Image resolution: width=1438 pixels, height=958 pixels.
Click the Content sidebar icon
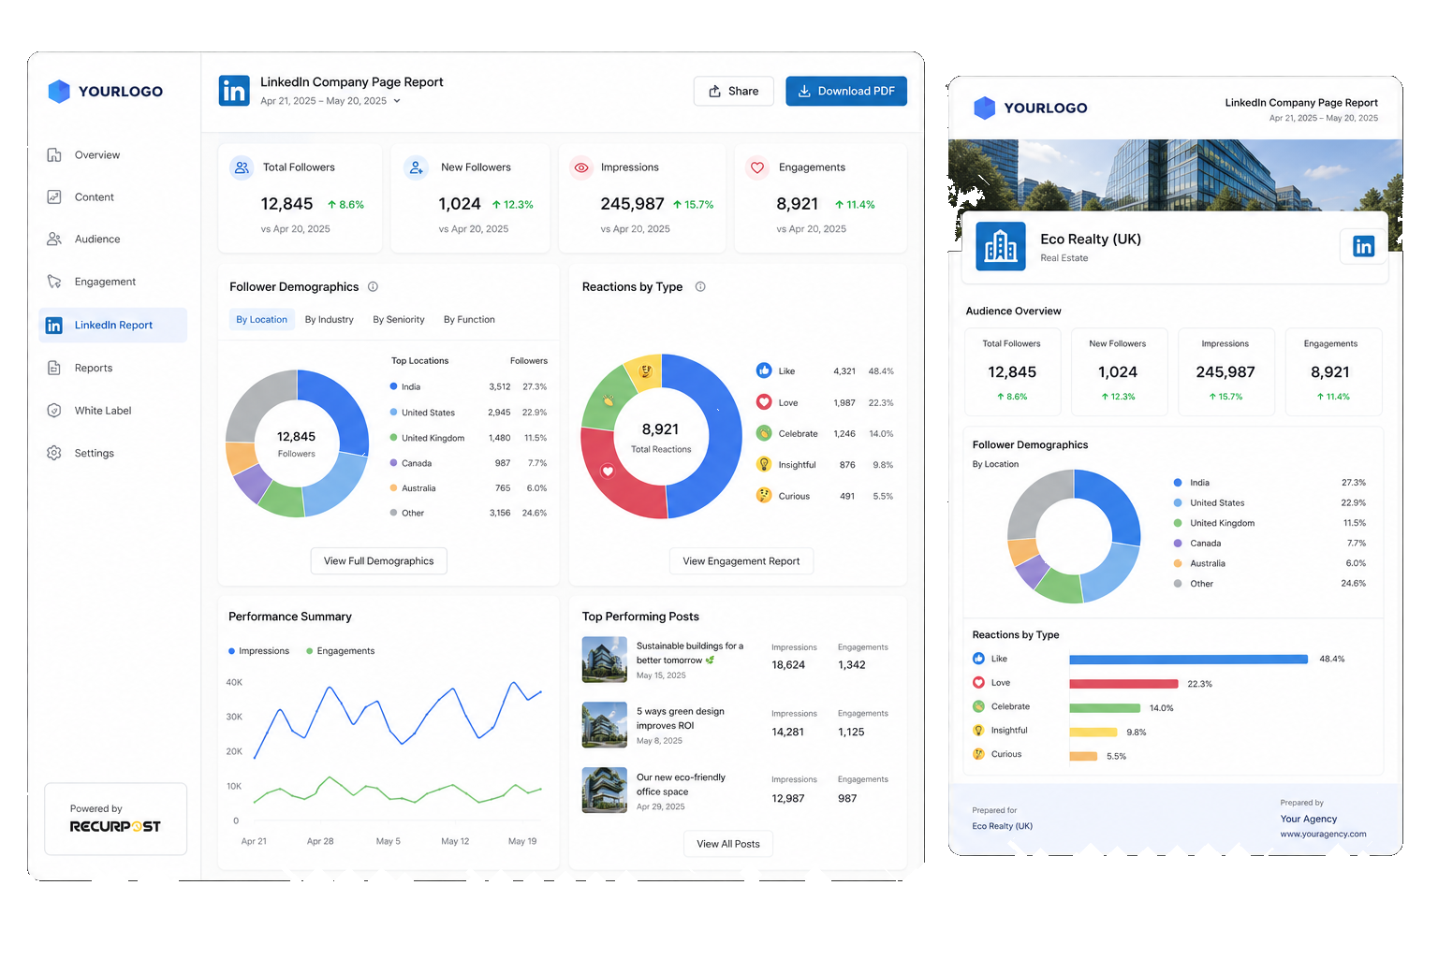54,197
